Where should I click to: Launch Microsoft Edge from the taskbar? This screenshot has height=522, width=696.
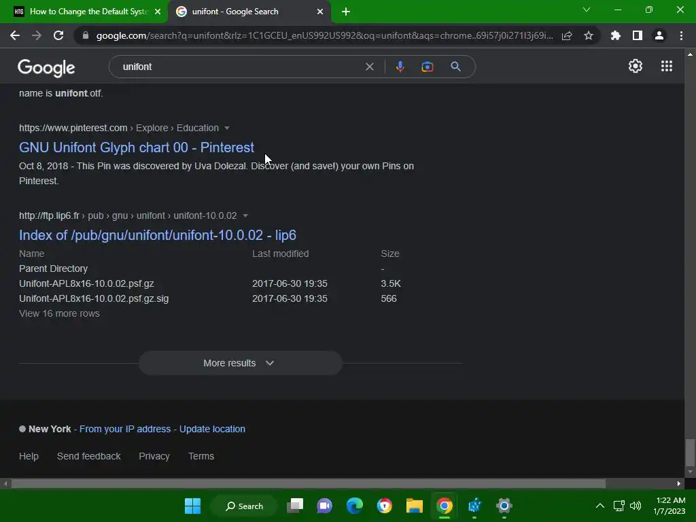coord(355,506)
